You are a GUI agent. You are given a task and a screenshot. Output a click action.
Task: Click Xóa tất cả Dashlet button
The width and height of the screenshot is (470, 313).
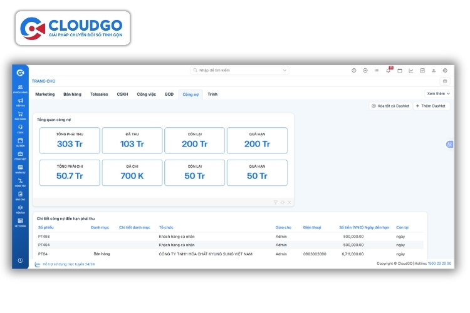[390, 106]
